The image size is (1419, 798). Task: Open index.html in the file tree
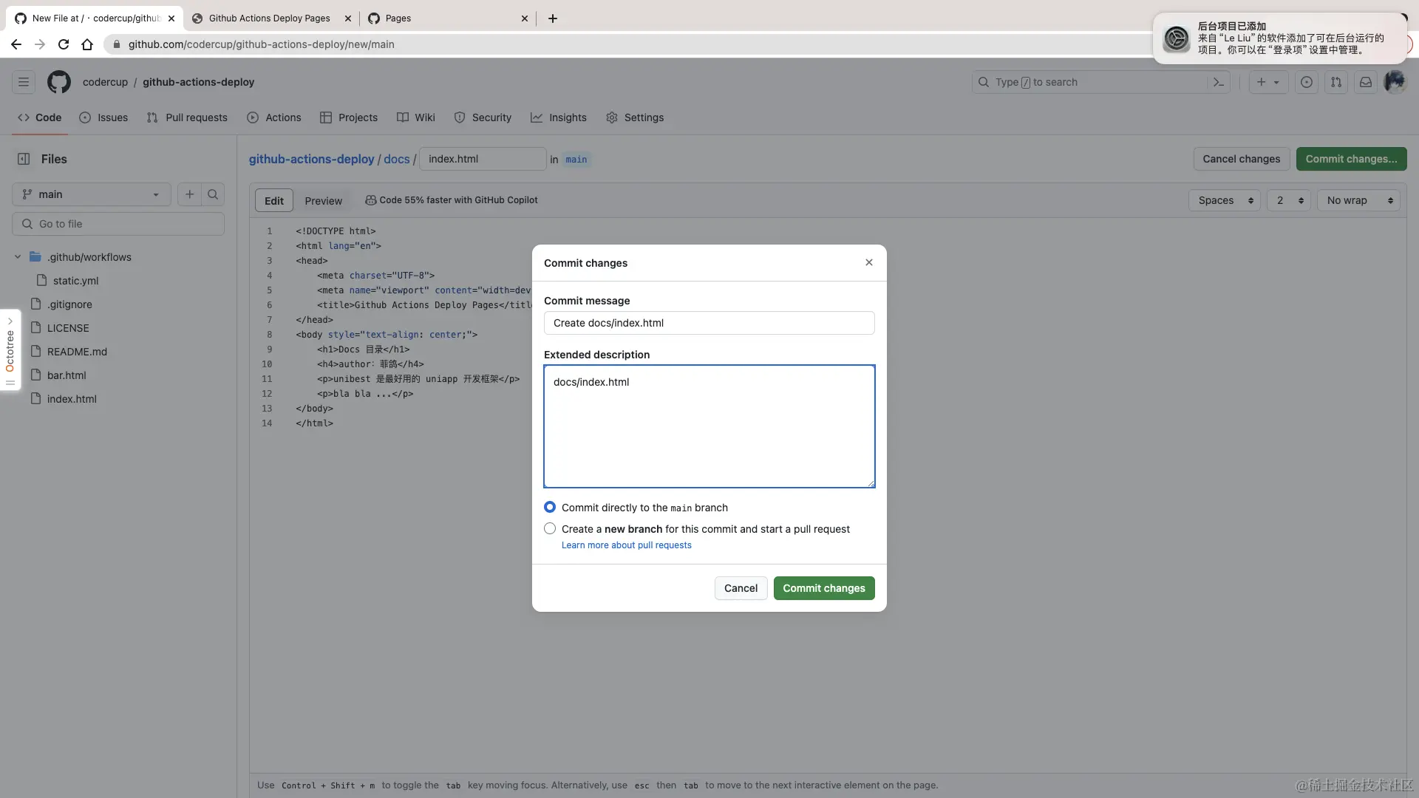pyautogui.click(x=72, y=399)
